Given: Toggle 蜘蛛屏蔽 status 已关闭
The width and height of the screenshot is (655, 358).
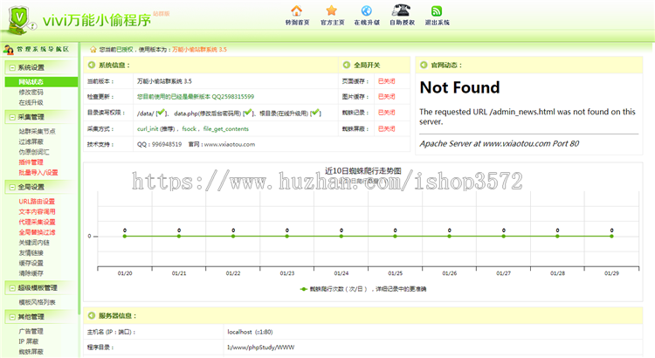Looking at the screenshot, I should pyautogui.click(x=386, y=128).
